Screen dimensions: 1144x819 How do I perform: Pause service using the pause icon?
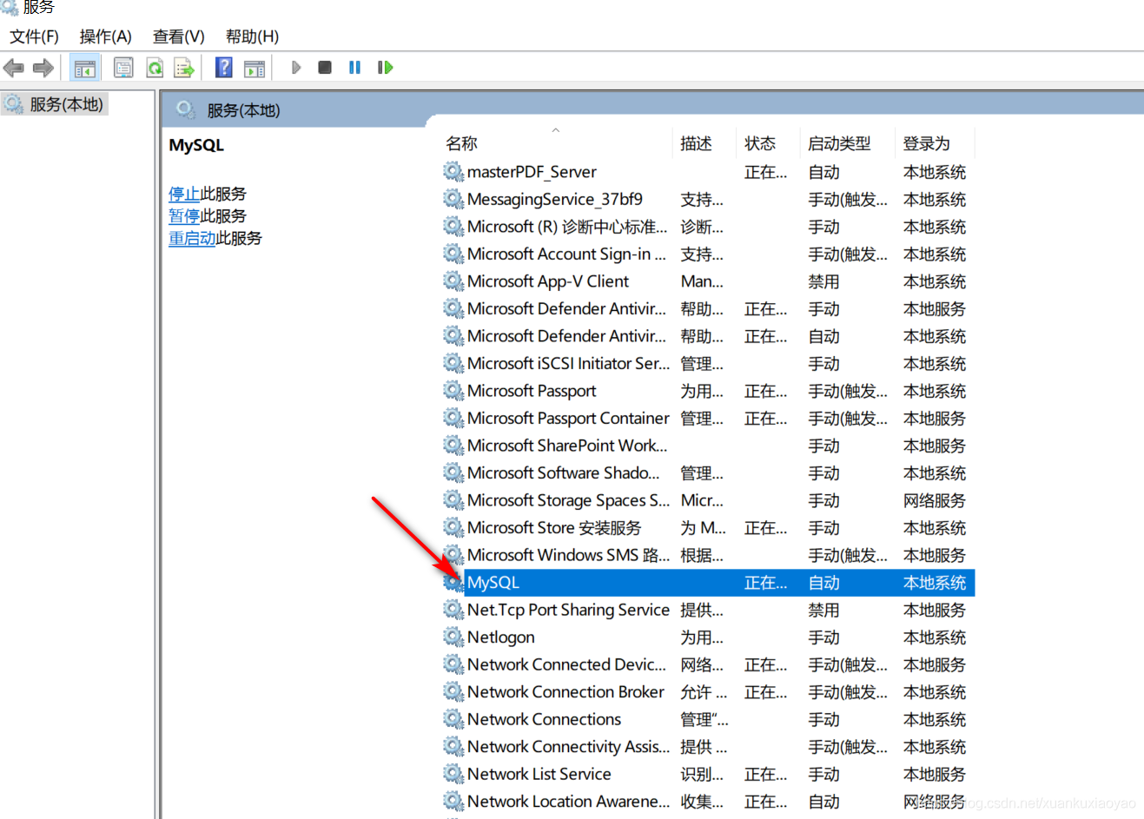pos(354,67)
